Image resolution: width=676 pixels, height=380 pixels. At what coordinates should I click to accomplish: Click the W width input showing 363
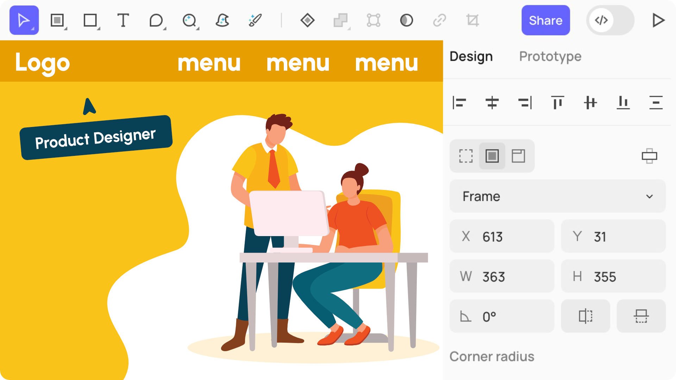[502, 276]
